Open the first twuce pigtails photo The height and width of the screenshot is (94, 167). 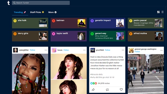tap(69, 66)
